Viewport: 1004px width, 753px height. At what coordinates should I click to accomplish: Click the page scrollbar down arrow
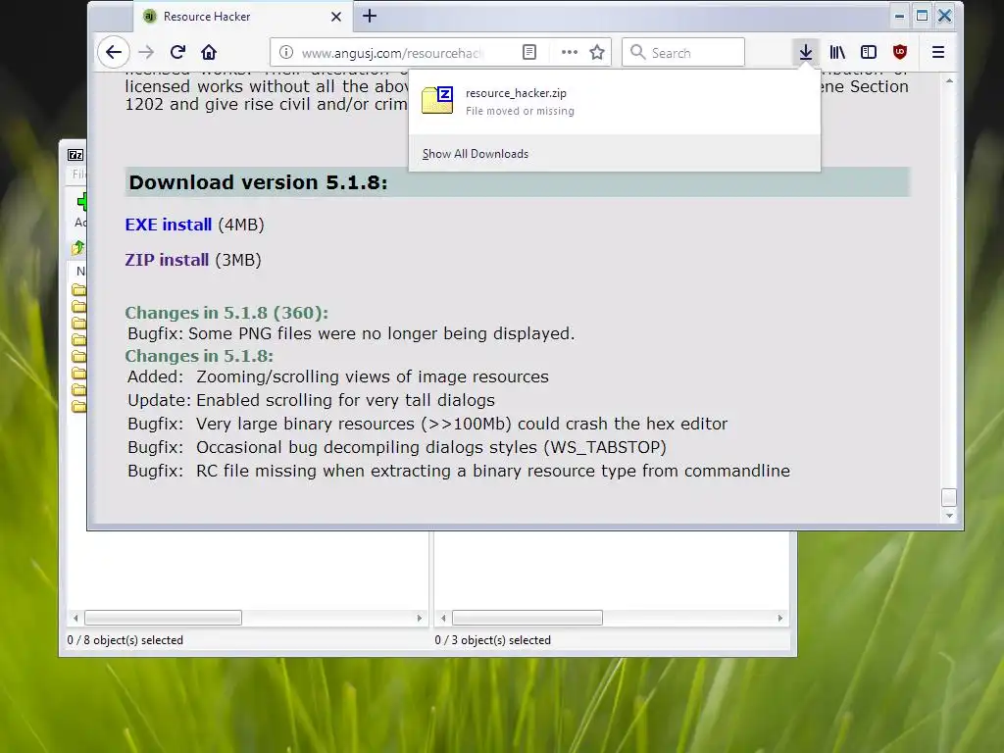click(949, 516)
